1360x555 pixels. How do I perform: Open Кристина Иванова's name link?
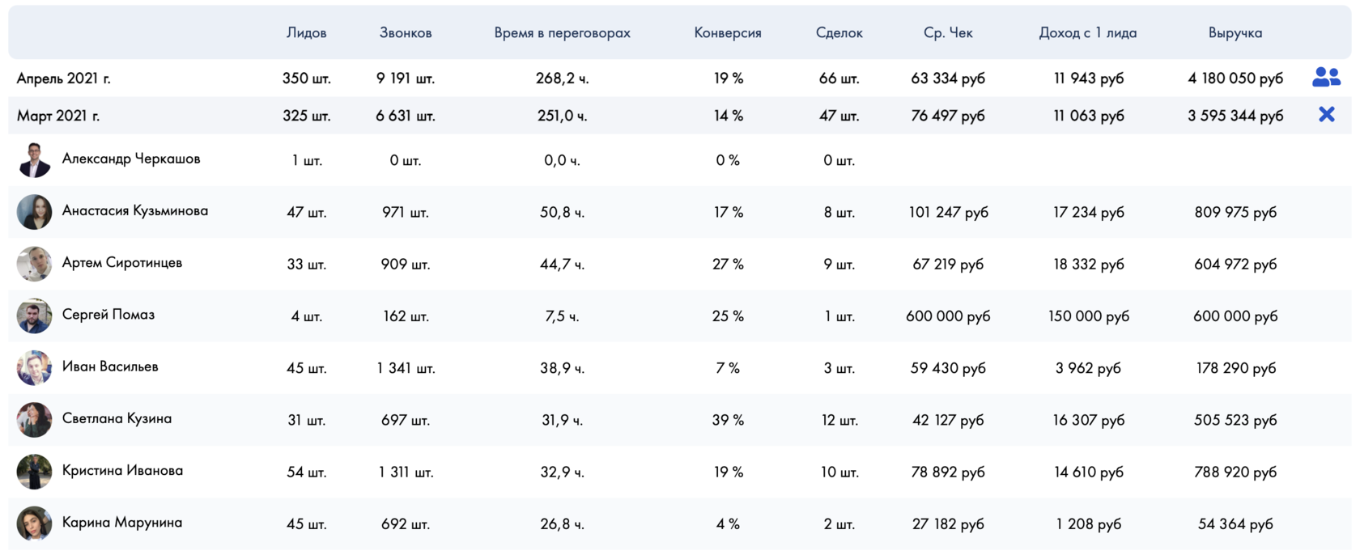click(122, 470)
